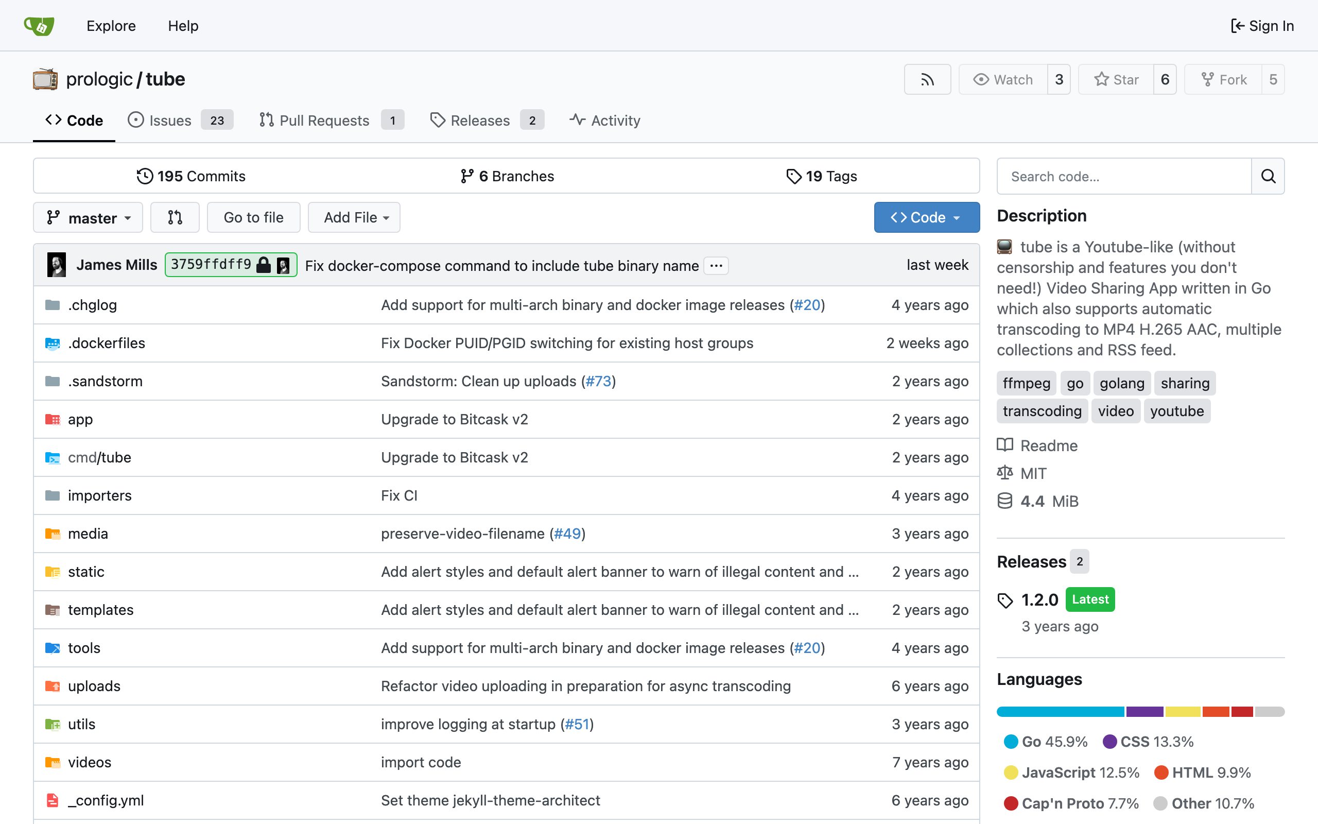Open the master branch dropdown
Screen dimensions: 1318x824
[x=88, y=217]
